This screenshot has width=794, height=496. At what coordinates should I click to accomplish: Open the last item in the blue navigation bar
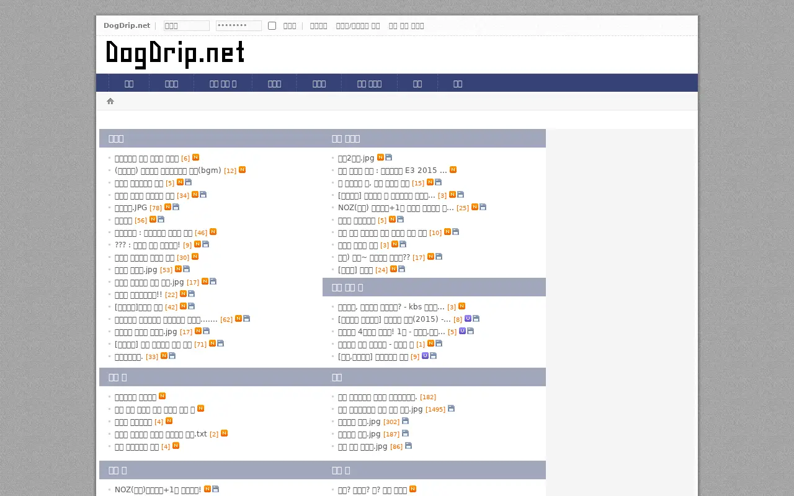[x=458, y=83]
